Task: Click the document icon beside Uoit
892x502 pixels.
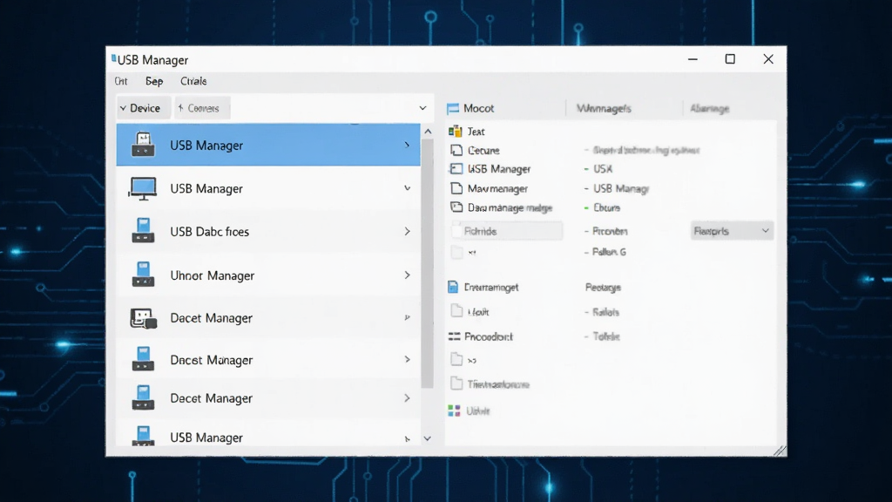Action: (x=456, y=311)
